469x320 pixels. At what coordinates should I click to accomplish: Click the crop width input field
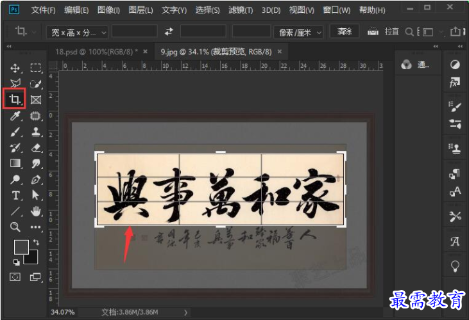[135, 31]
